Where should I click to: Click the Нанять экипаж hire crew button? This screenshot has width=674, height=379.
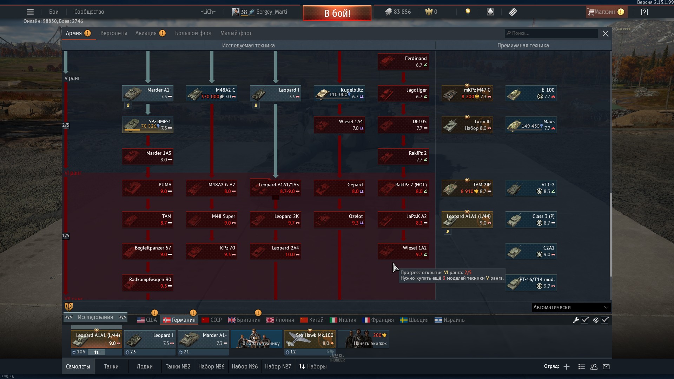pyautogui.click(x=363, y=339)
